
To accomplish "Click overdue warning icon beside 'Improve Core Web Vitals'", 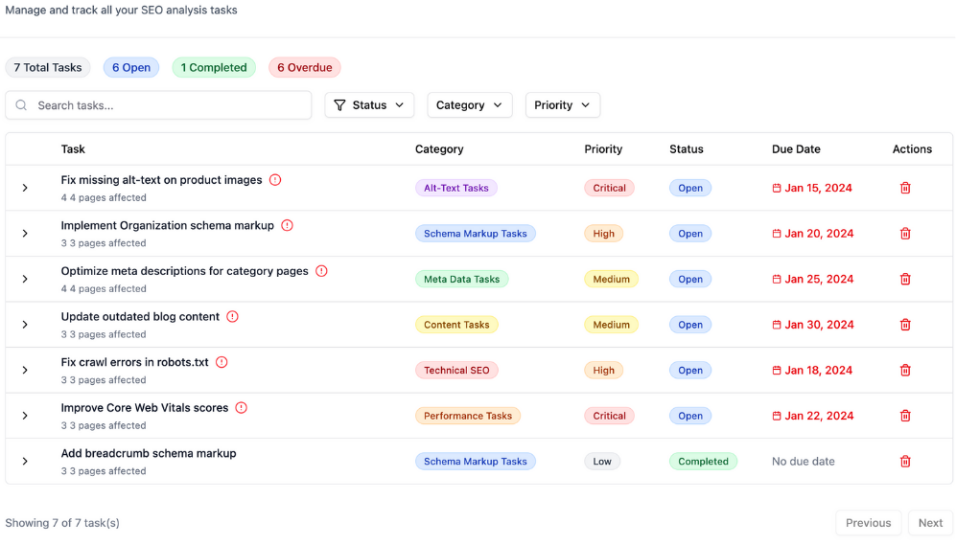I will tap(242, 408).
